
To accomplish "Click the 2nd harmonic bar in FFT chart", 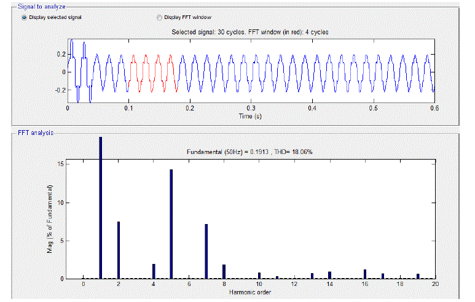I will 118,250.
